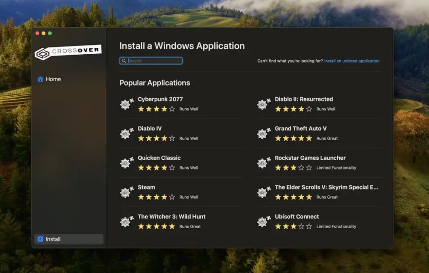Screen dimensions: 429x273
Task: Click the CrossOver logo in sidebar
Action: coord(68,52)
